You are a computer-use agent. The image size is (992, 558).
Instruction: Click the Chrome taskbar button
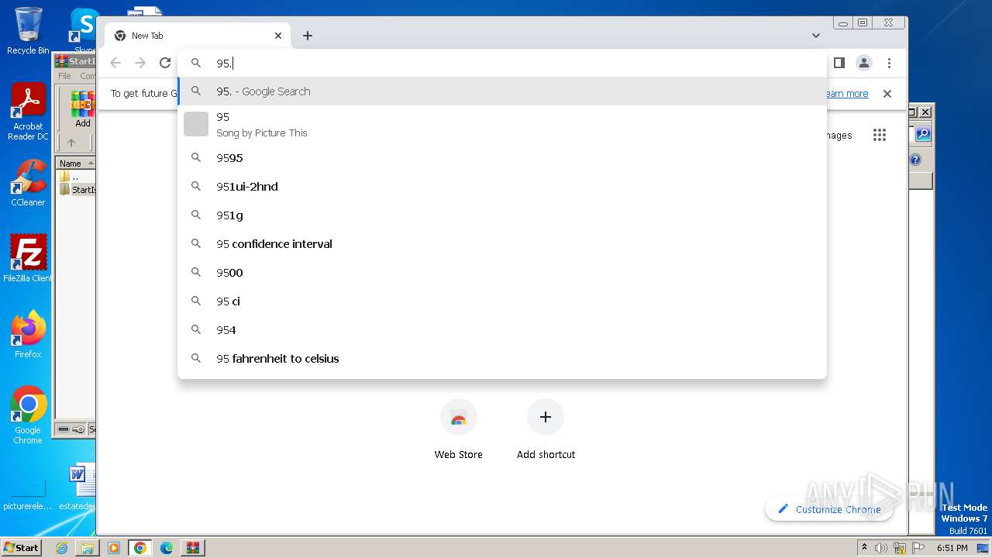[140, 548]
